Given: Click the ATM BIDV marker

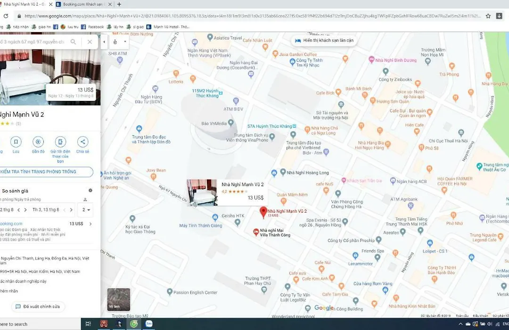Looking at the screenshot, I should [x=236, y=101].
